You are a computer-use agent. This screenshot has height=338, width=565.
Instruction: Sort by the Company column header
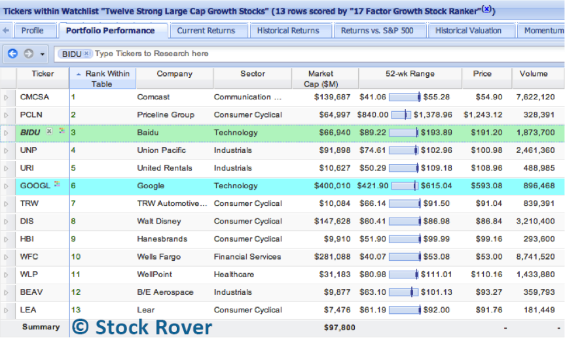point(174,78)
